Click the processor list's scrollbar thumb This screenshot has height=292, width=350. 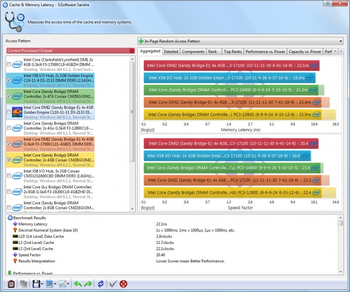coord(132,112)
